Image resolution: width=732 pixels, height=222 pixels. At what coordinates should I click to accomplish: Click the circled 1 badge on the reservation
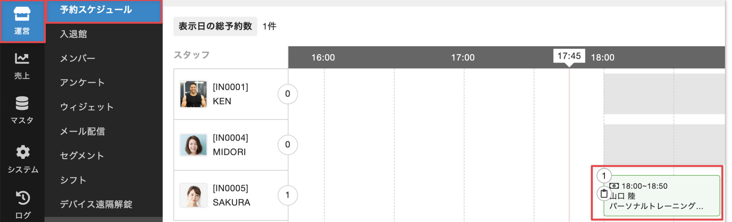point(604,176)
